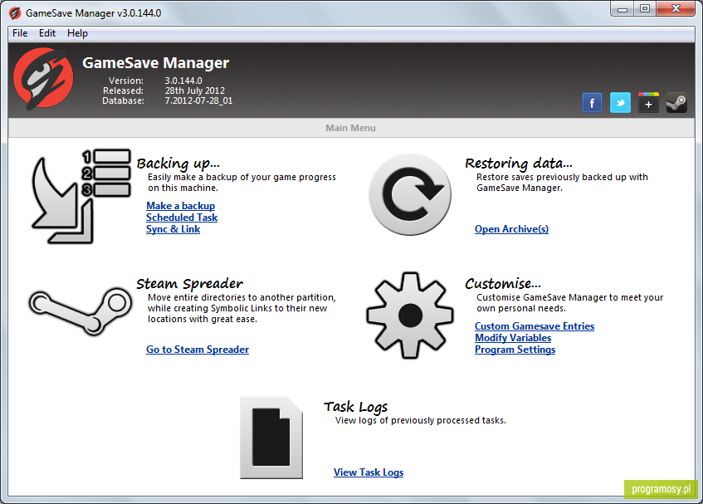Click version value 3.0.144.0

[183, 81]
